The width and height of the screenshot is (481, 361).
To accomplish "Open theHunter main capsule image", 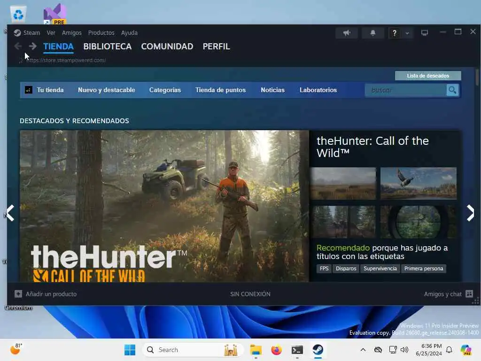I will 164,206.
